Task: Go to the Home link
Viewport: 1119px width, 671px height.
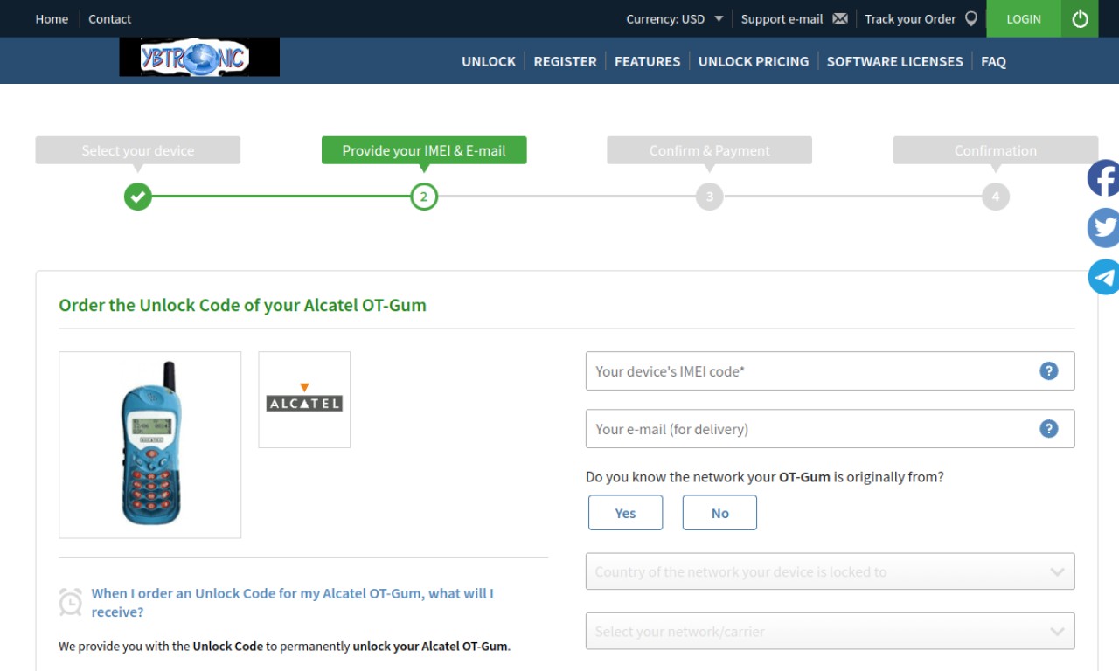Action: tap(52, 19)
